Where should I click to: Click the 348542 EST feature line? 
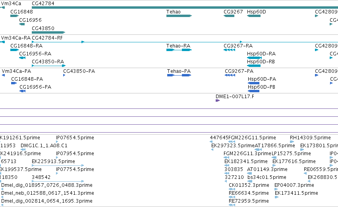pyautogui.click(x=58, y=181)
